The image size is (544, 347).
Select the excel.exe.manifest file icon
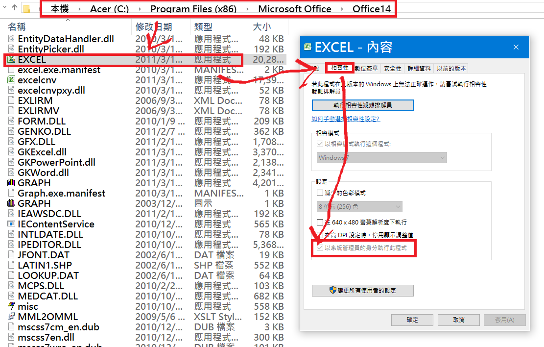11,70
